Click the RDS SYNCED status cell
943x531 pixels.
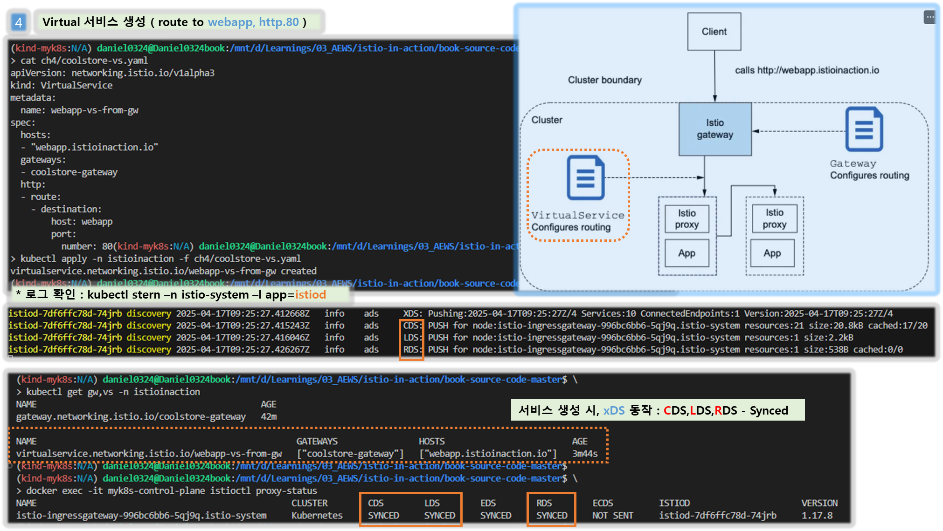click(551, 516)
